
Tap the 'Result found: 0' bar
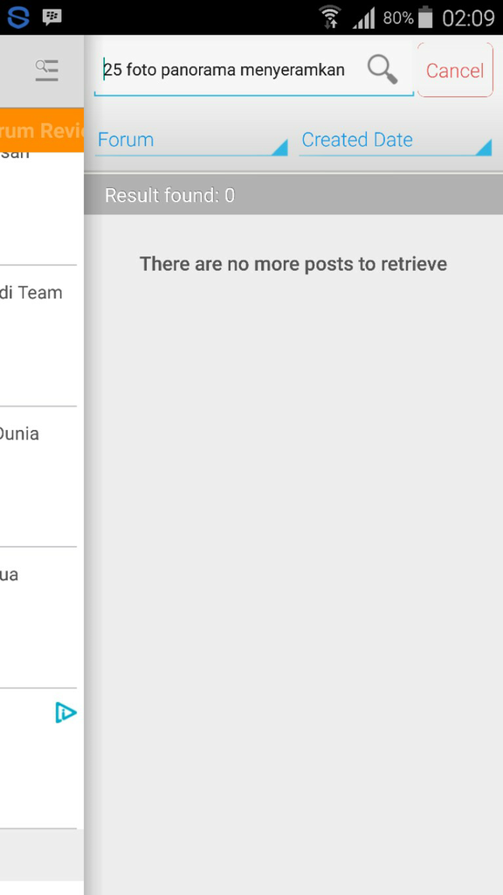point(293,195)
